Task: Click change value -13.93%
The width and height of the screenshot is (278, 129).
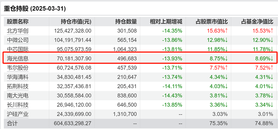Action: click(x=172, y=59)
